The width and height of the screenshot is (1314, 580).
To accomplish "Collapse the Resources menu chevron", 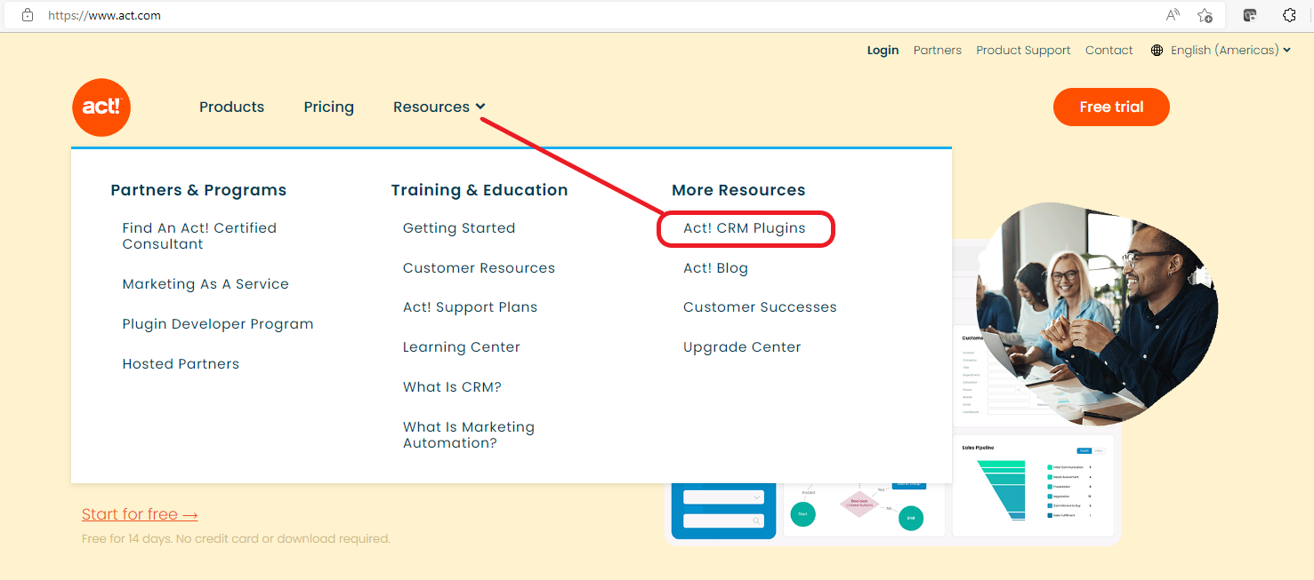I will 480,107.
